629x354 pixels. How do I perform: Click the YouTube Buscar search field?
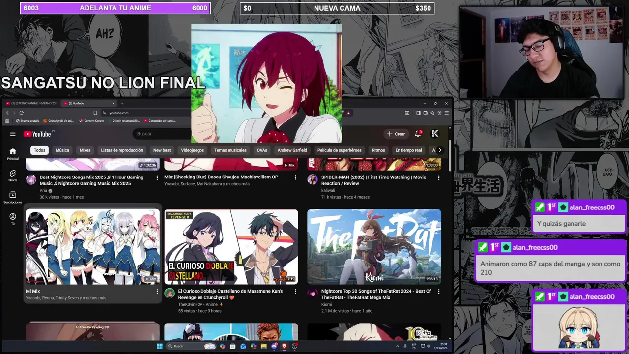coord(162,134)
